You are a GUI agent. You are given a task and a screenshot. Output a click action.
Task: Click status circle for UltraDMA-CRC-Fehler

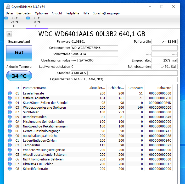pos(10,164)
